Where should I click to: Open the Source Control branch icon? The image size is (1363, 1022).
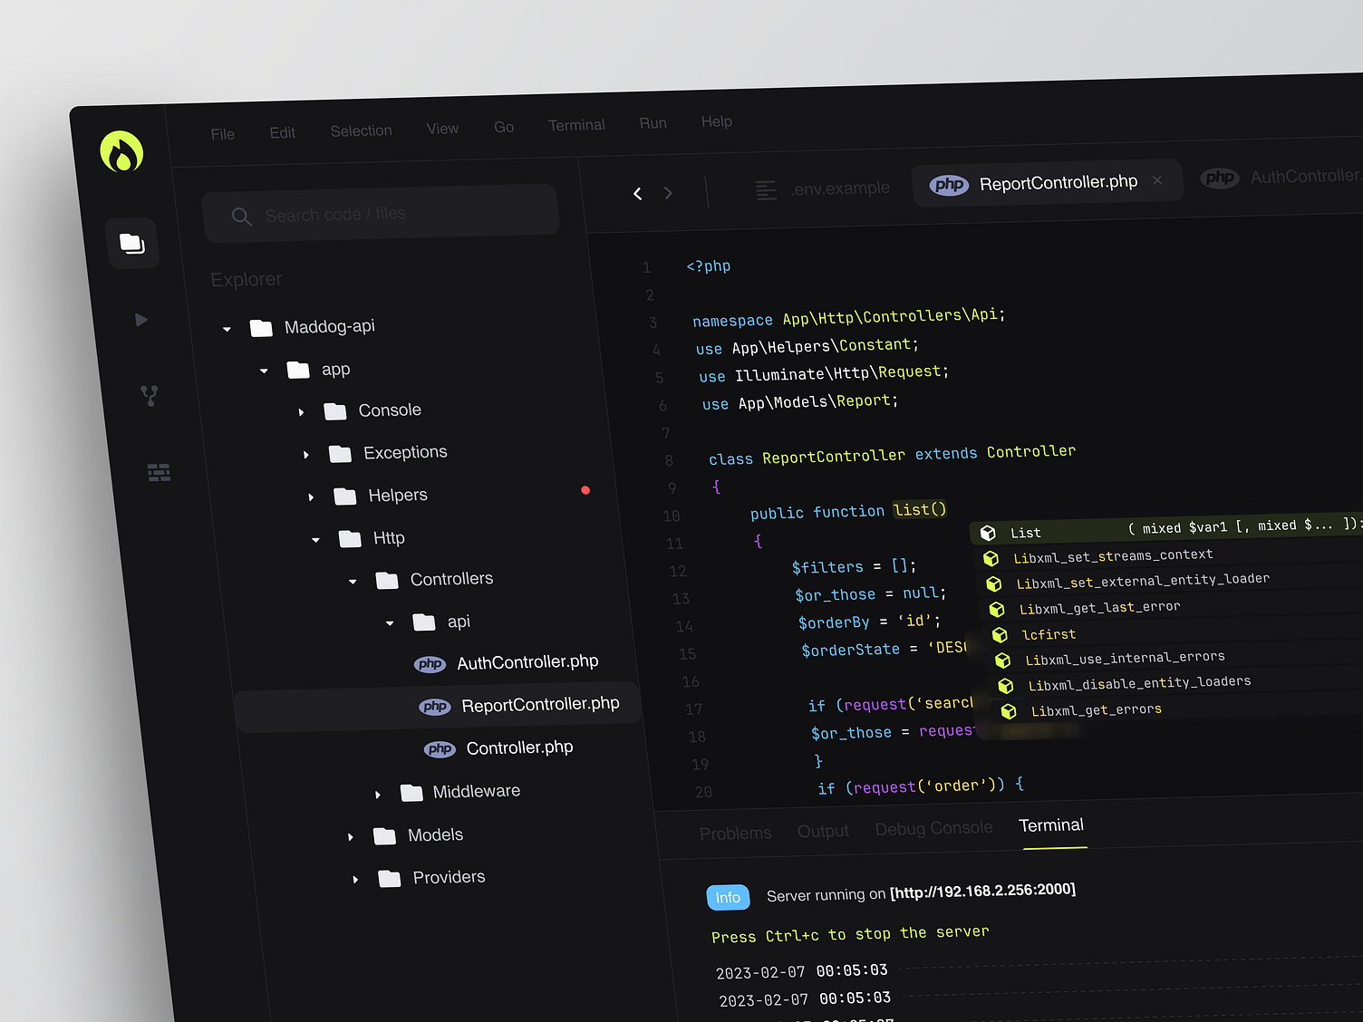pos(149,395)
